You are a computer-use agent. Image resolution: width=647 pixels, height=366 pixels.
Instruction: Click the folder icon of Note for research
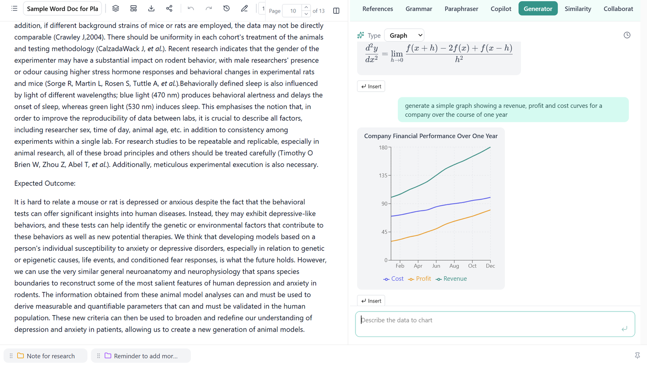[x=21, y=355]
